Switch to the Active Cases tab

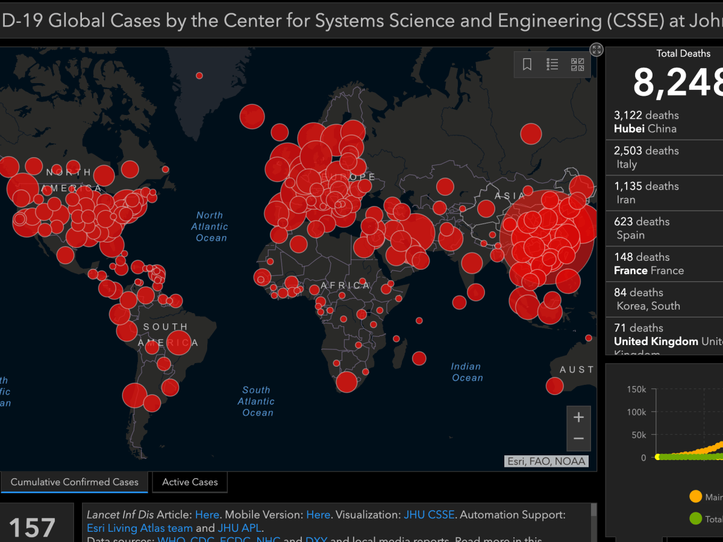click(190, 482)
